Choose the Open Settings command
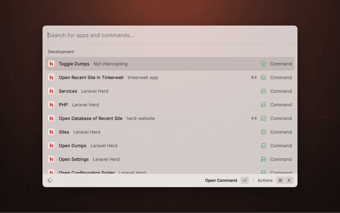Image resolution: width=340 pixels, height=213 pixels. click(x=74, y=159)
